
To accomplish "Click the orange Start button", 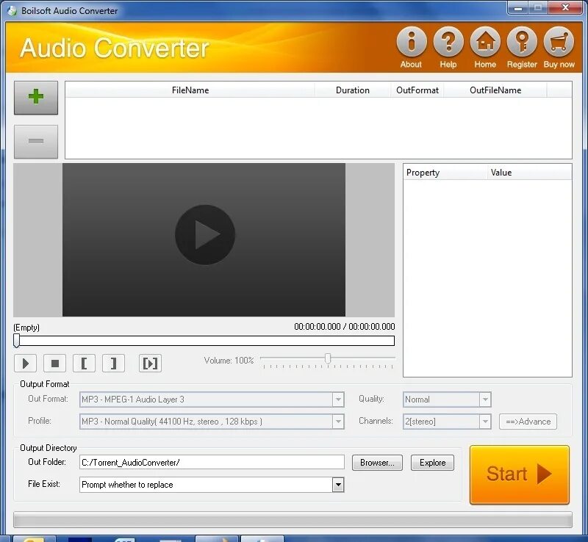I will click(520, 474).
